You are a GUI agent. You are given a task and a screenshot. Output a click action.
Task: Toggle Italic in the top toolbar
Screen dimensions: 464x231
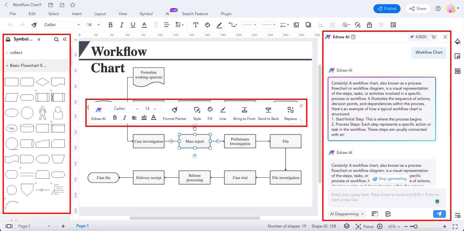click(121, 25)
